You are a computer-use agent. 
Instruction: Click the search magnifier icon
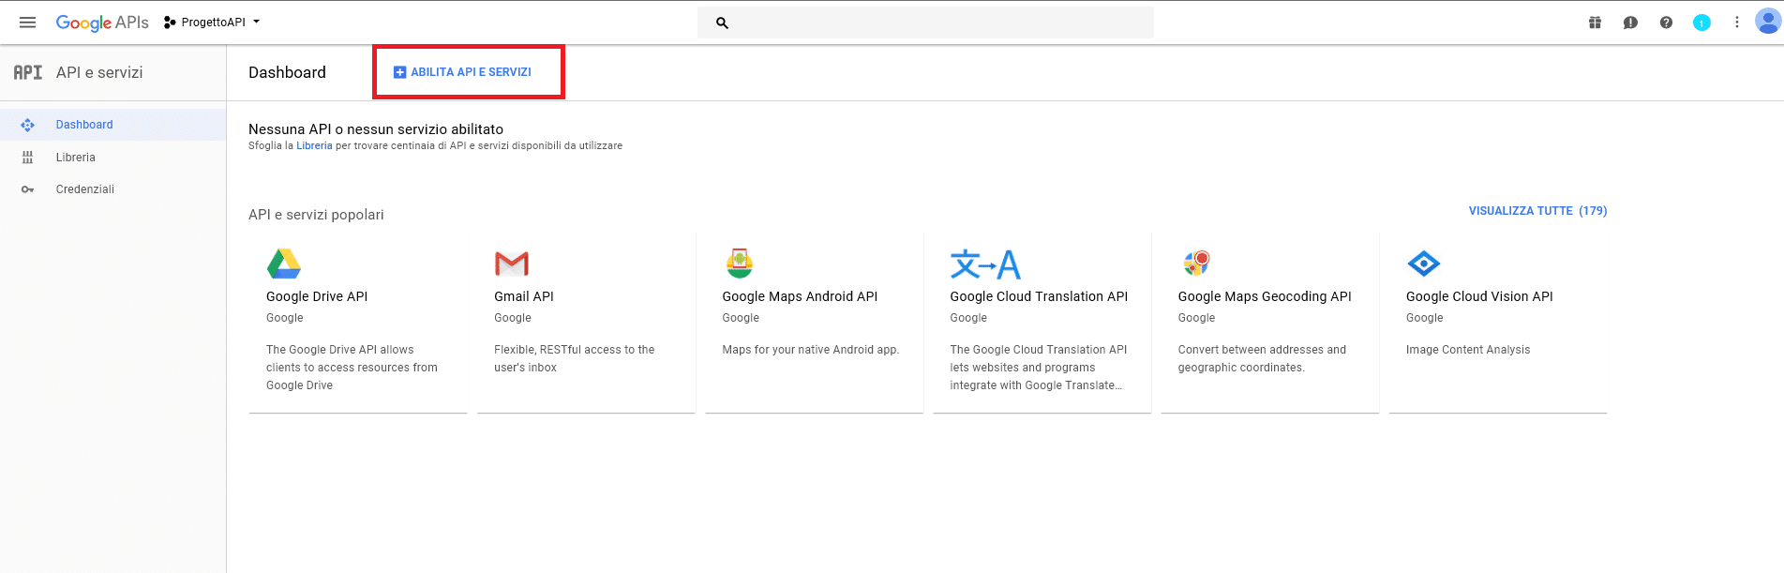click(x=722, y=23)
